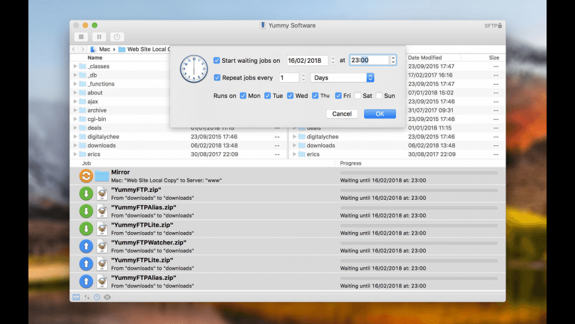Click the 16/02/2018 date field
The height and width of the screenshot is (324, 575).
click(307, 61)
